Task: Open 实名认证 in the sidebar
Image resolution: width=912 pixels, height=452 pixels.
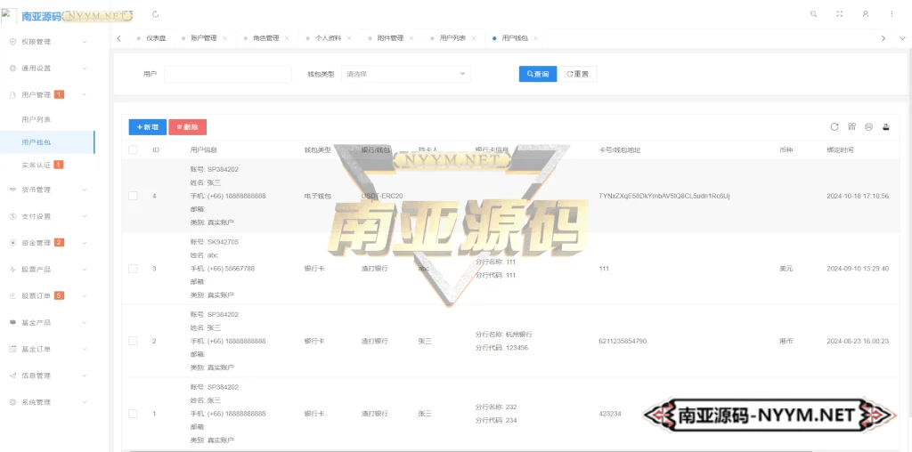Action: point(37,165)
